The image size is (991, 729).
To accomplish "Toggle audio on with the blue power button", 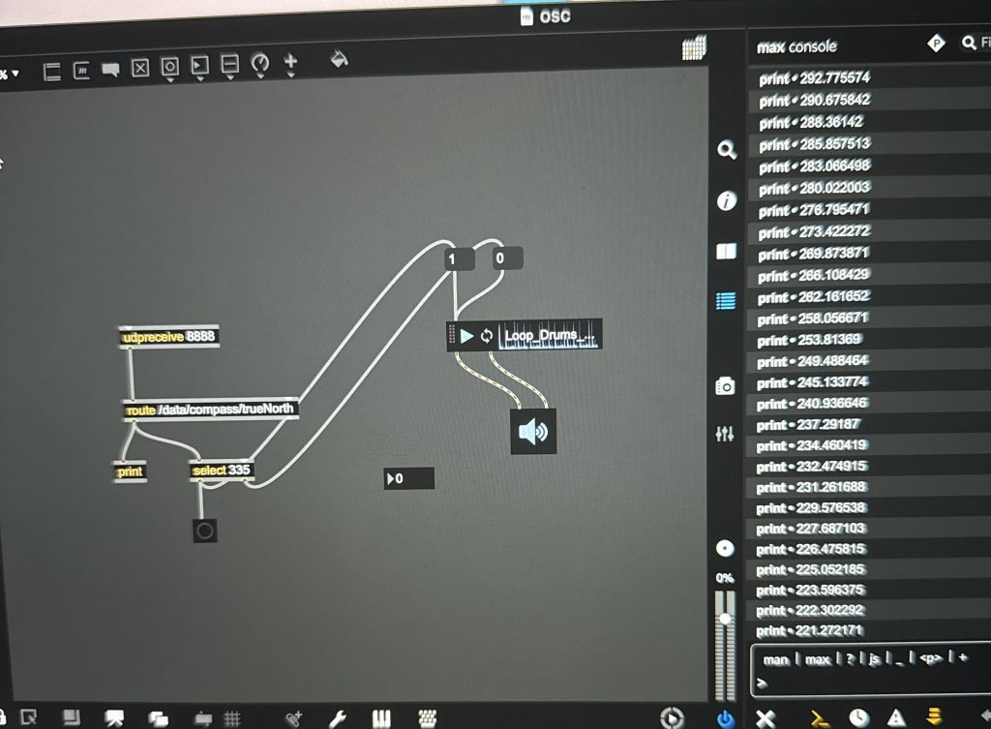I will (x=725, y=717).
